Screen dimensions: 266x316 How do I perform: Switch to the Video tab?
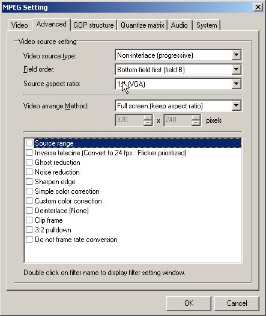pyautogui.click(x=19, y=25)
